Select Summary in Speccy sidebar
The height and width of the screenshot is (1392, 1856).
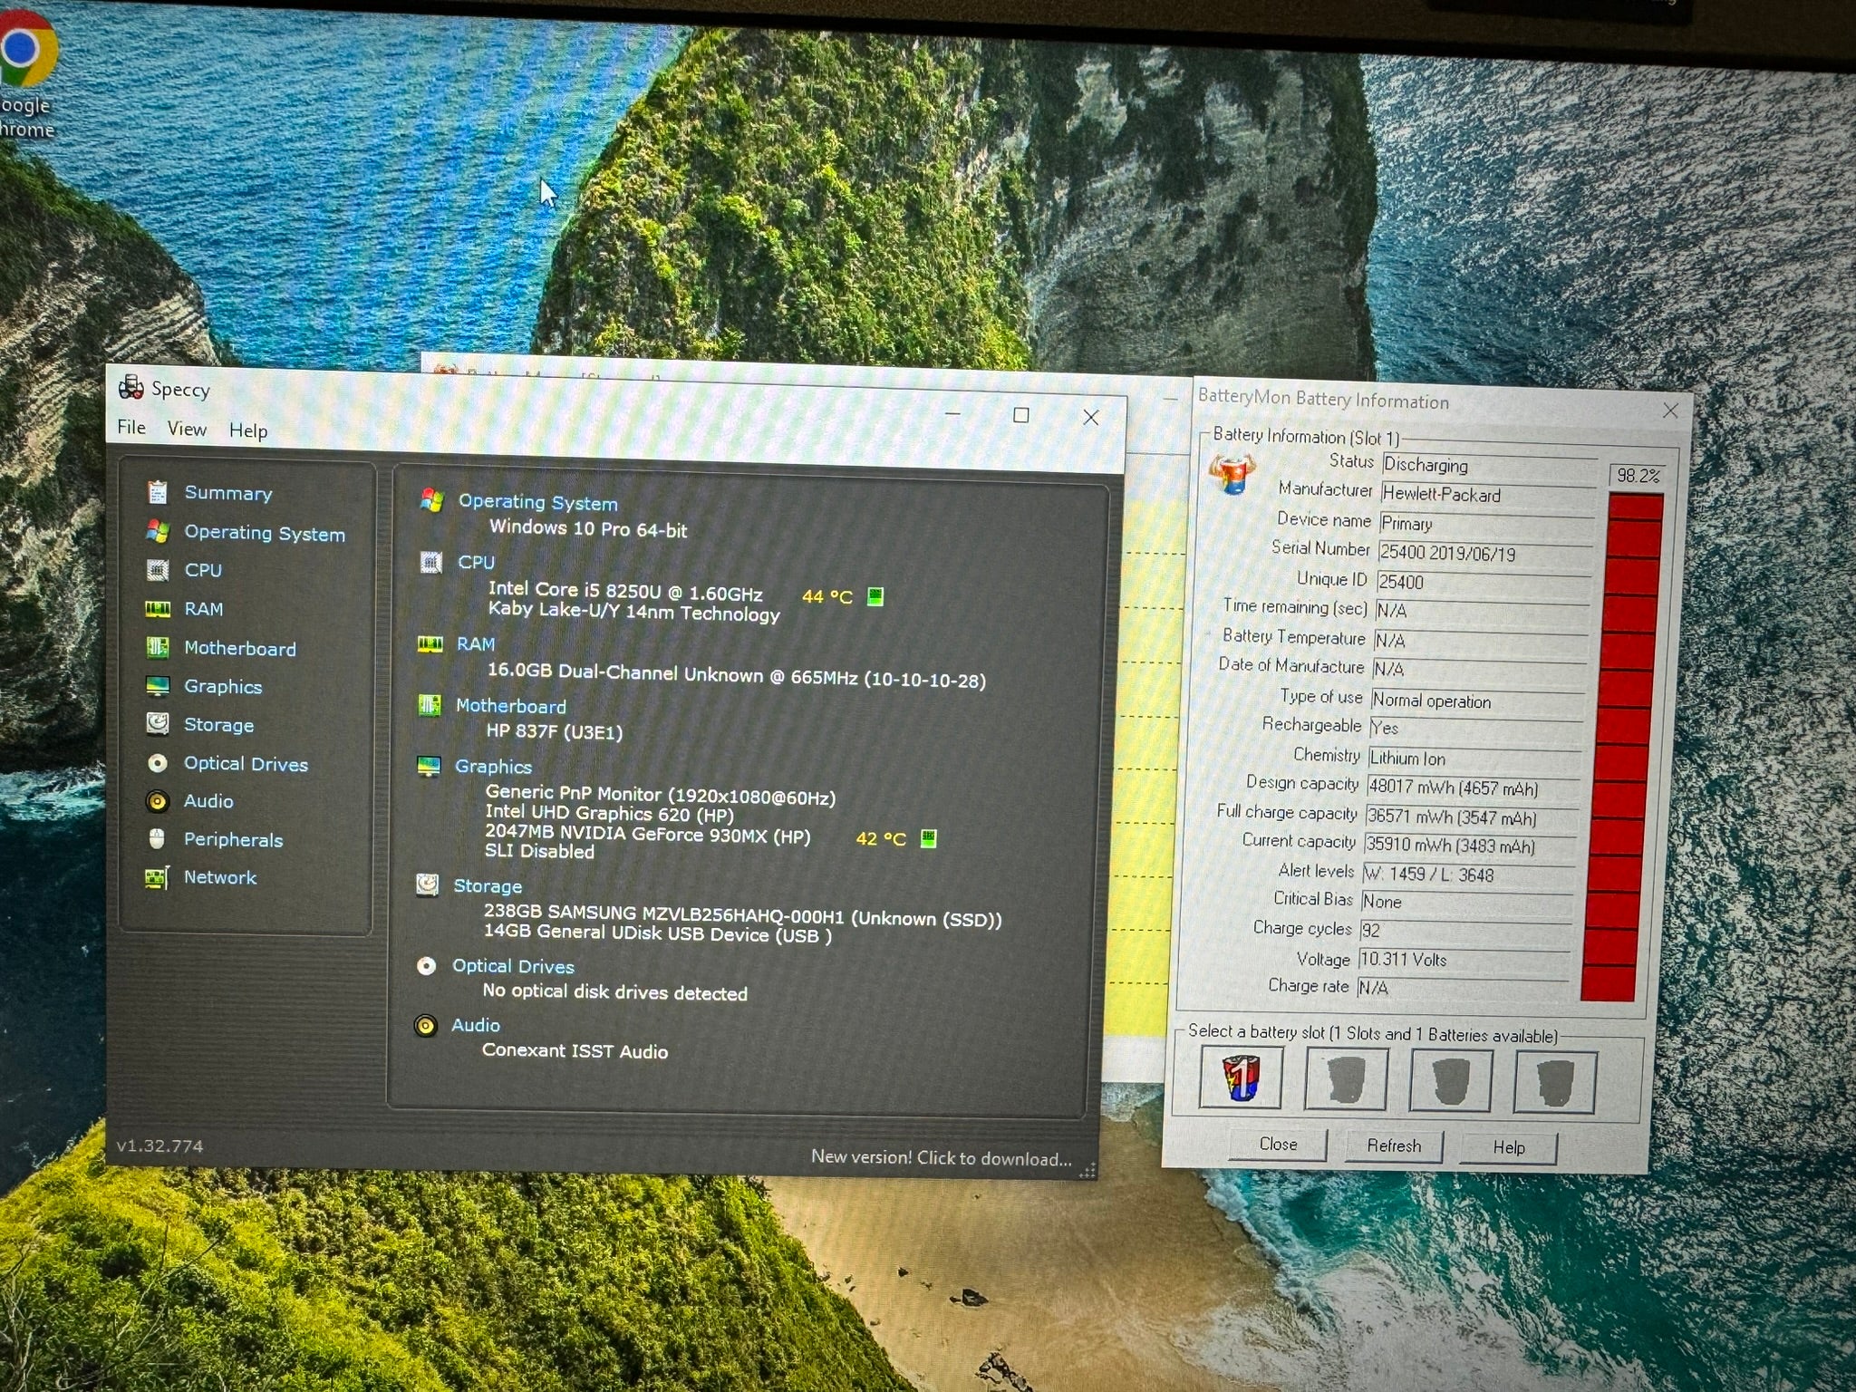point(228,493)
